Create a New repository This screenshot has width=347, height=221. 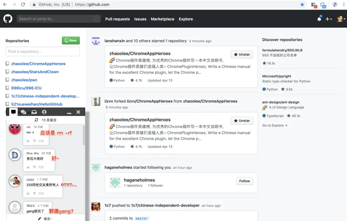point(71,40)
